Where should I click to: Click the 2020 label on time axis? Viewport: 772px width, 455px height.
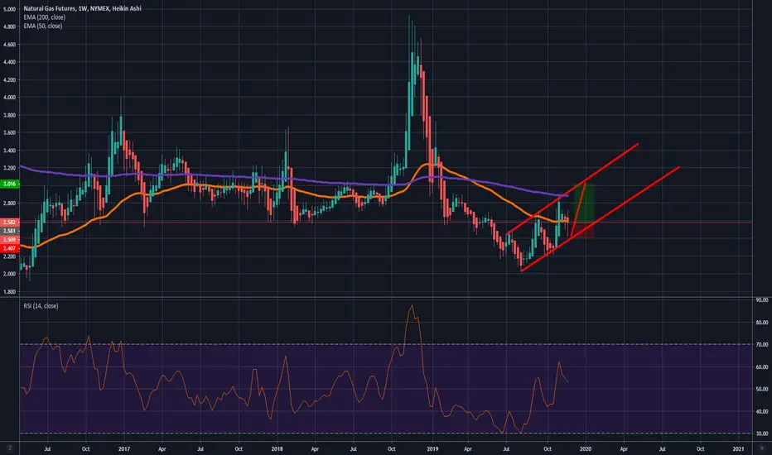(586, 448)
